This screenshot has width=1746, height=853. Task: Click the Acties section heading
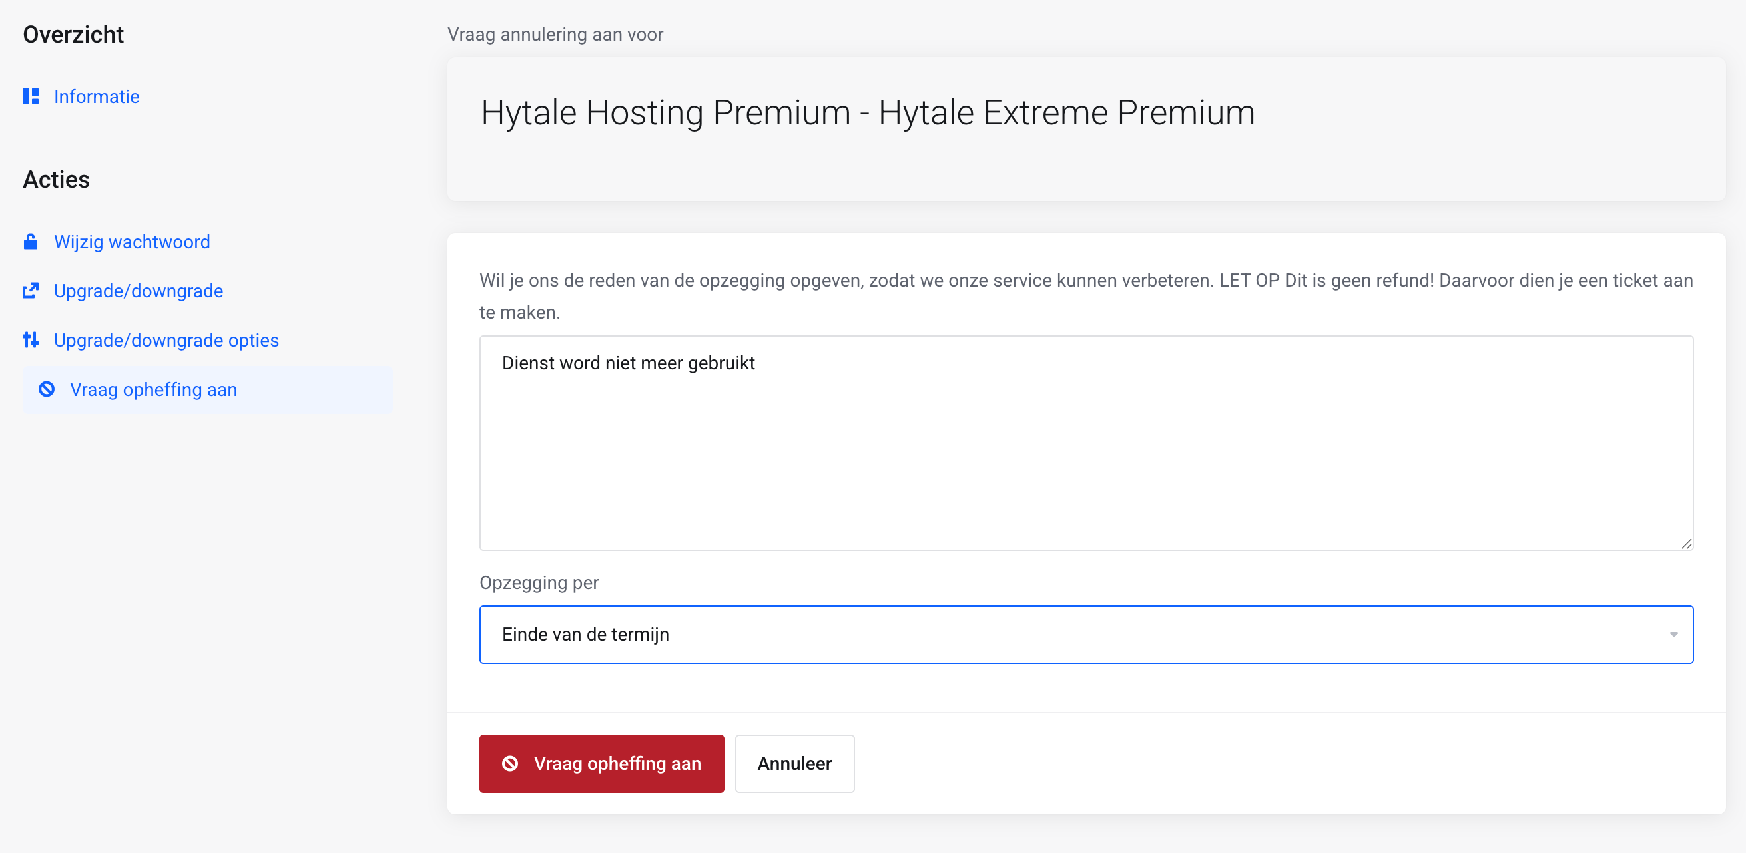pyautogui.click(x=56, y=180)
